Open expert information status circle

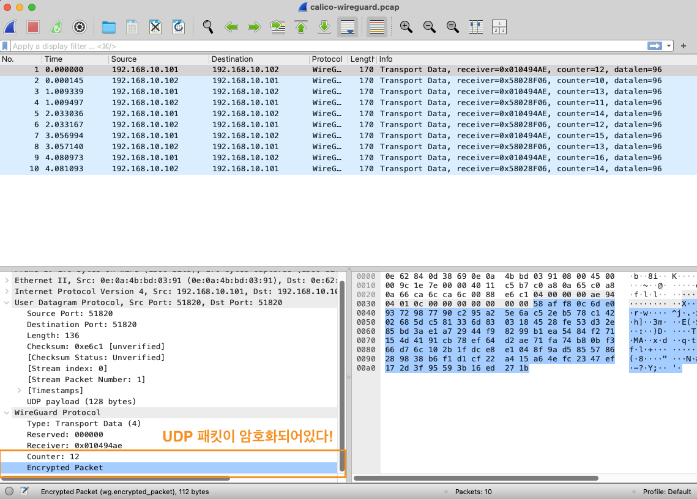pos(9,491)
